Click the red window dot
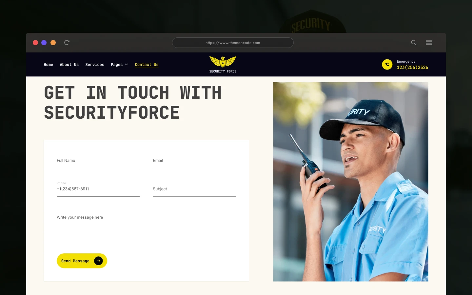The height and width of the screenshot is (295, 472). 35,43
